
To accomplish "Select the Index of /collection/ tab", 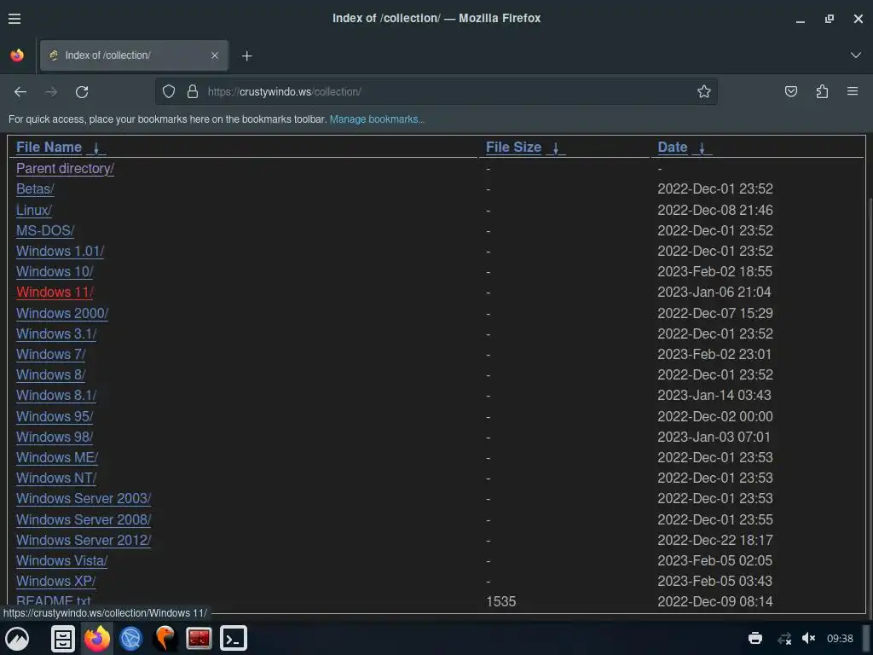I will pyautogui.click(x=134, y=55).
